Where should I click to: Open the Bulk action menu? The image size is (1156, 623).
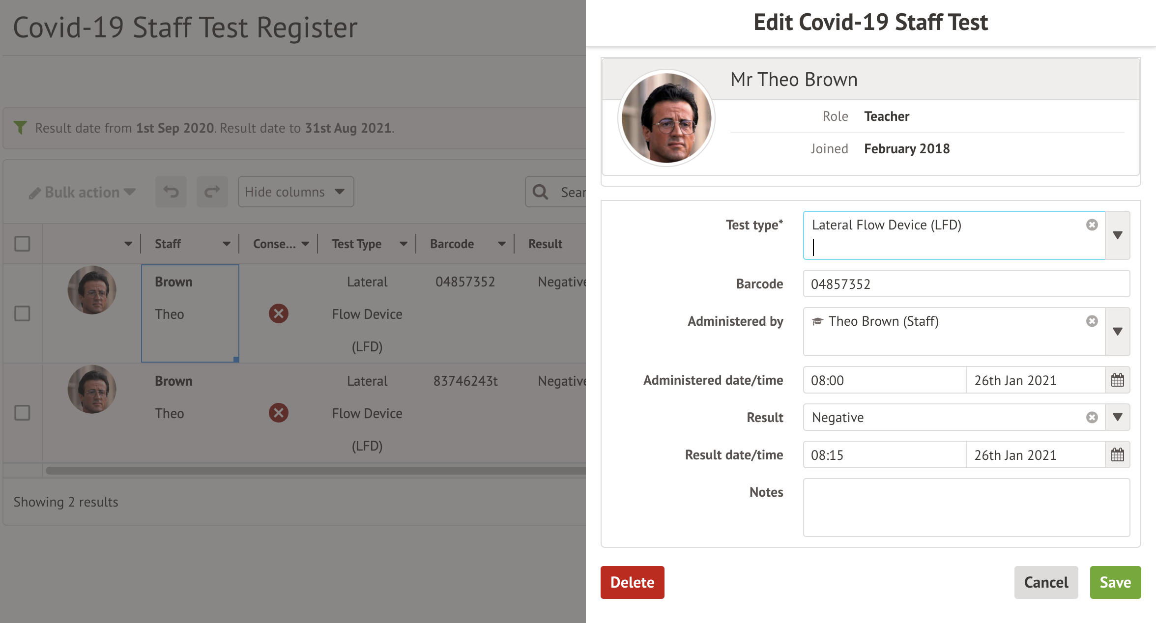[x=83, y=192]
